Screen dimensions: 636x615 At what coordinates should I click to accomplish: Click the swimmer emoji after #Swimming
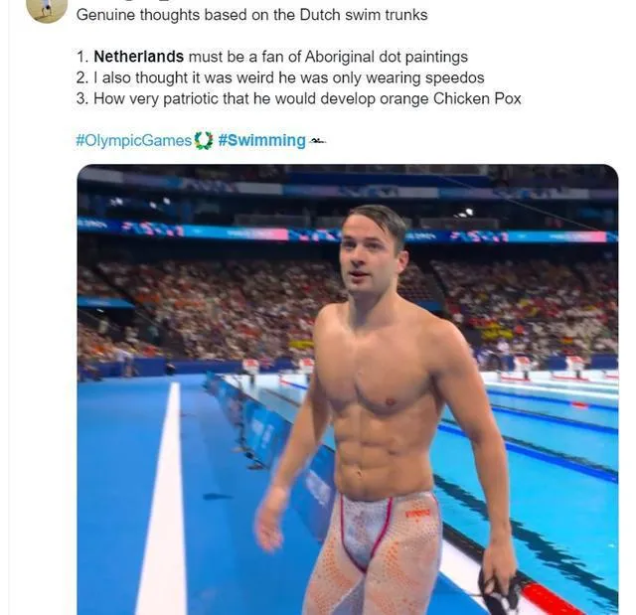(x=317, y=140)
